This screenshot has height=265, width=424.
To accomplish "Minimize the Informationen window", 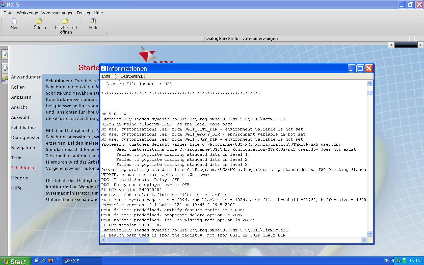I will [x=352, y=68].
